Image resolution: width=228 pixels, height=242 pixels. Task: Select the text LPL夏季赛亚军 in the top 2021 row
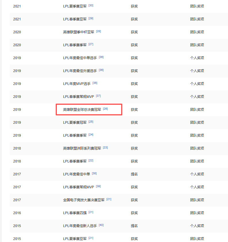75,6
